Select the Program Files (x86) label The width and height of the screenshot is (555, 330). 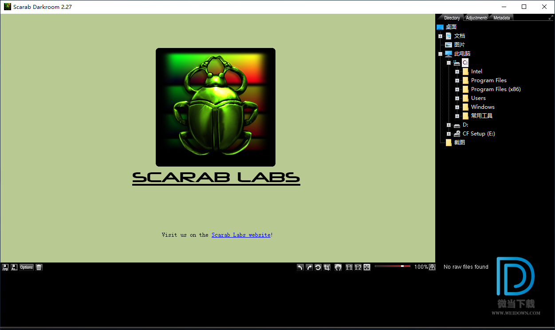(496, 89)
